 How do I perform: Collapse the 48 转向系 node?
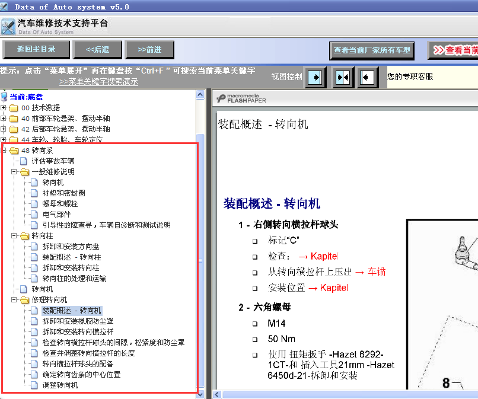pos(4,150)
